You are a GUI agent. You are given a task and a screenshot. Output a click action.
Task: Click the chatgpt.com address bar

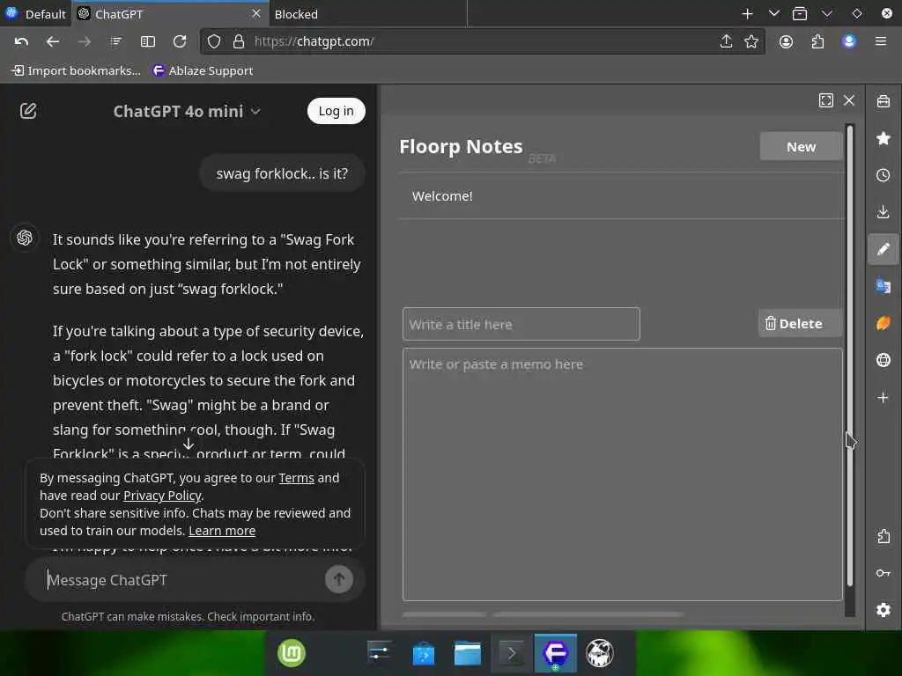(x=484, y=41)
